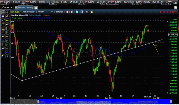Viewport: 179px width, 105px height.
Task: Click the bottom price scale arrow
Action: pyautogui.click(x=168, y=93)
